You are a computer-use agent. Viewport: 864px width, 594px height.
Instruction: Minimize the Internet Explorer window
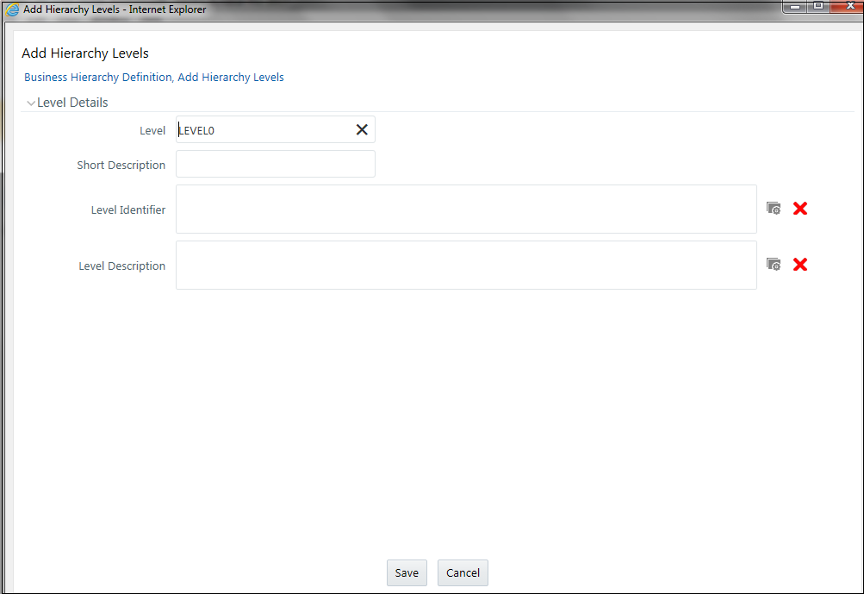tap(795, 7)
